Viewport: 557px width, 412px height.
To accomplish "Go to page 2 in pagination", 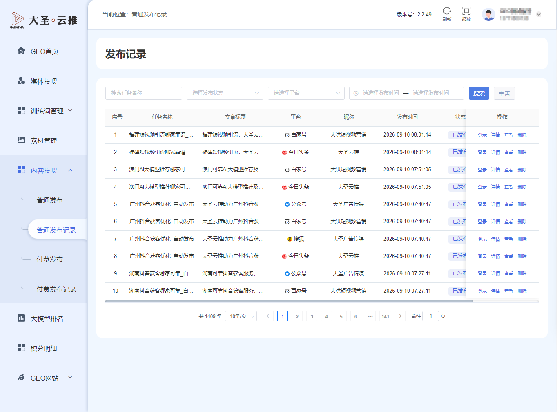I will point(297,316).
